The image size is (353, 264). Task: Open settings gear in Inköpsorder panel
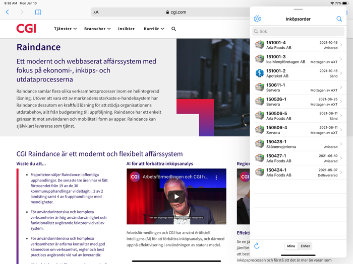257,19
